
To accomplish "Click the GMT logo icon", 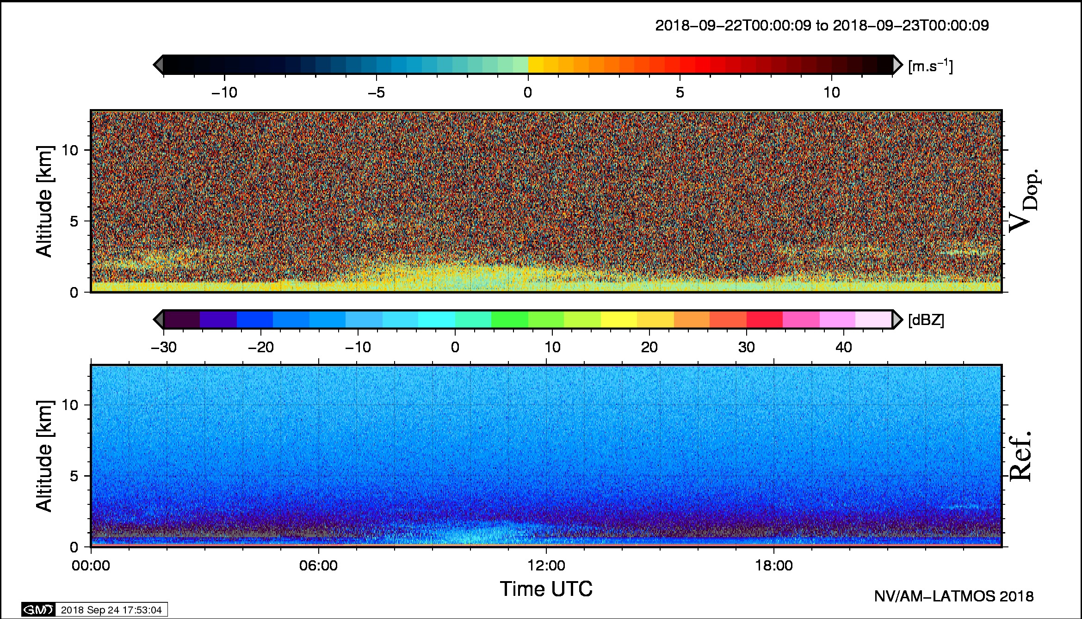I will (38, 610).
